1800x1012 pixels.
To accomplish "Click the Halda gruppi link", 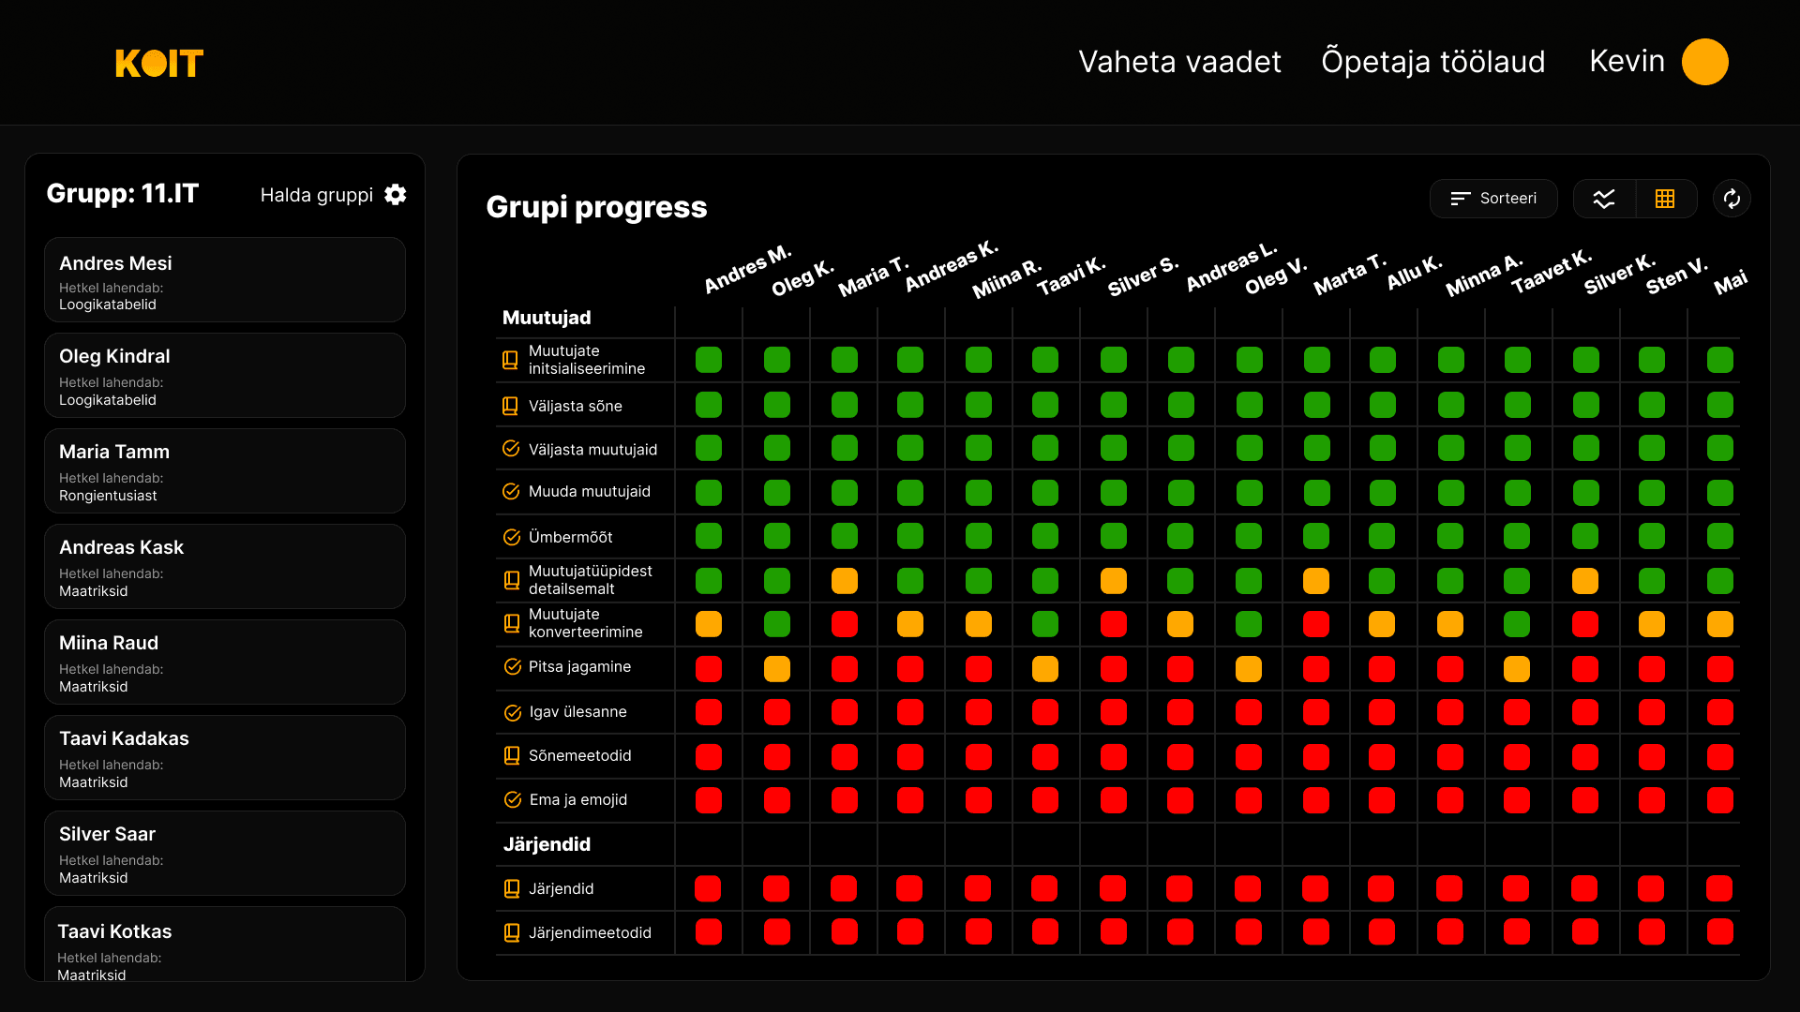I will [x=317, y=195].
